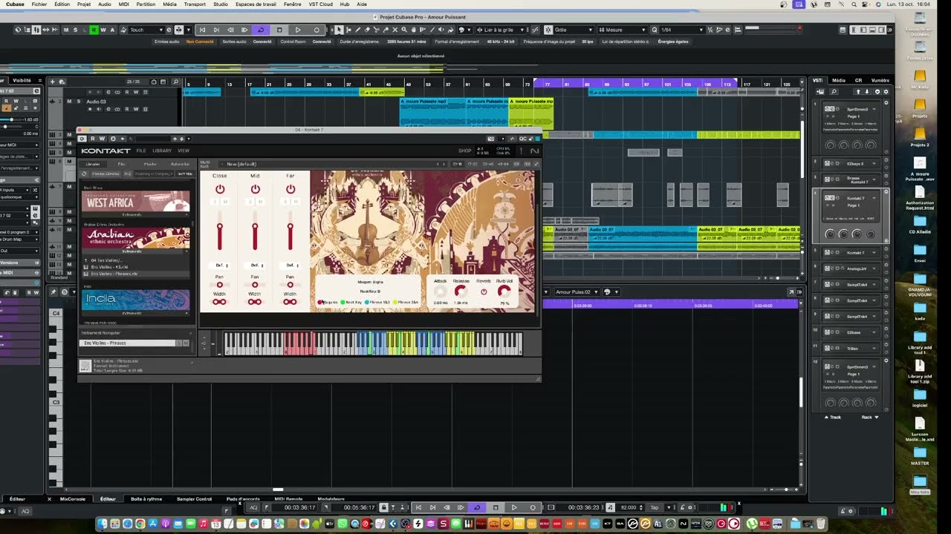Screen dimensions: 951x534
Task: Click the 82.000 tempo field
Action: click(630, 507)
